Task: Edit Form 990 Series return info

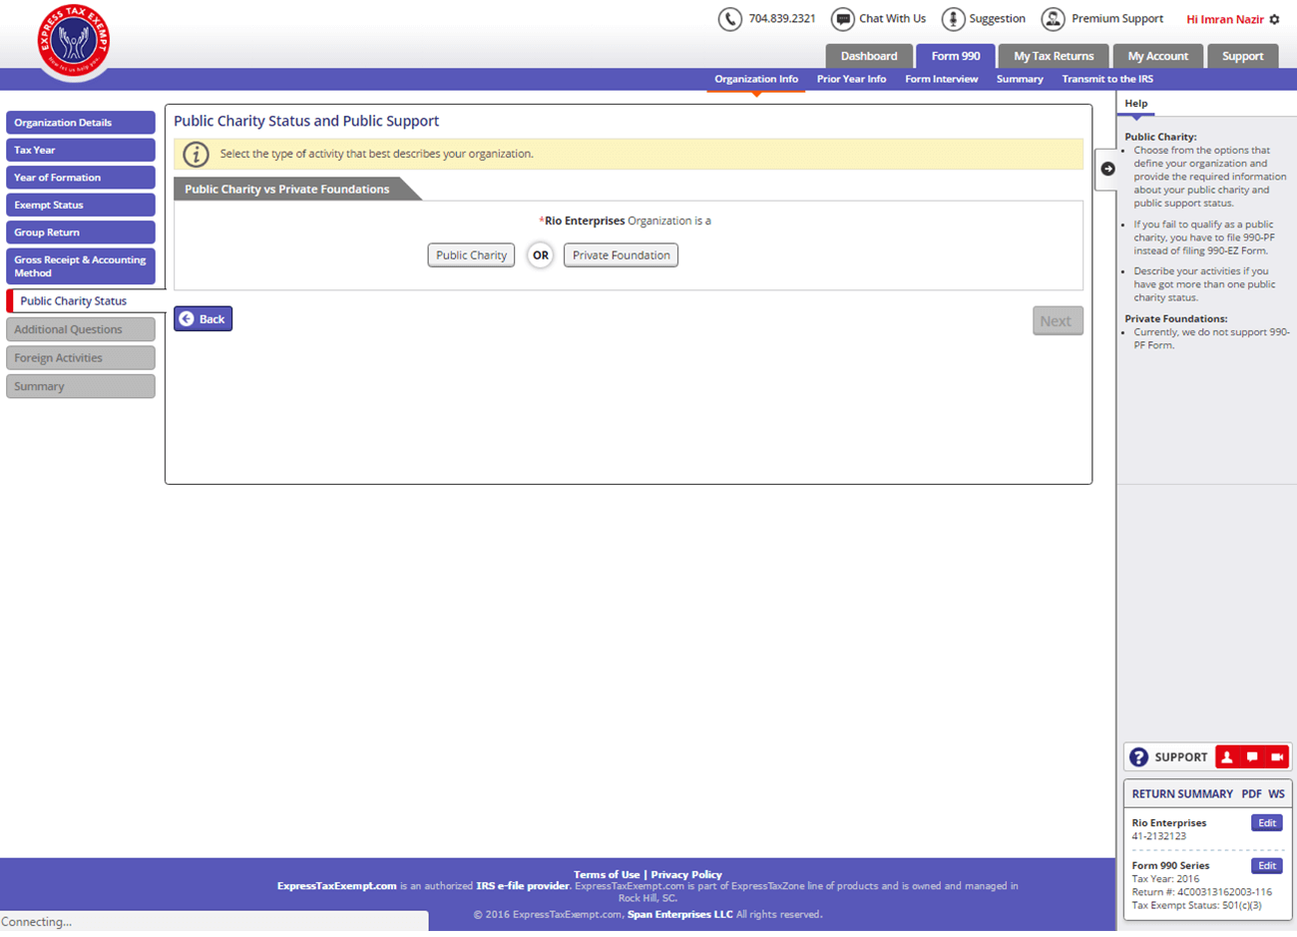Action: (1267, 866)
